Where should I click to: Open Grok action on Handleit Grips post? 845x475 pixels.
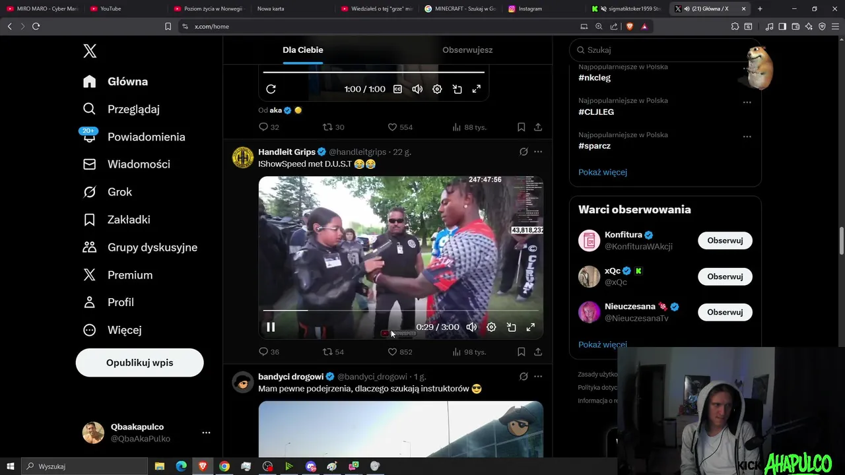point(524,152)
